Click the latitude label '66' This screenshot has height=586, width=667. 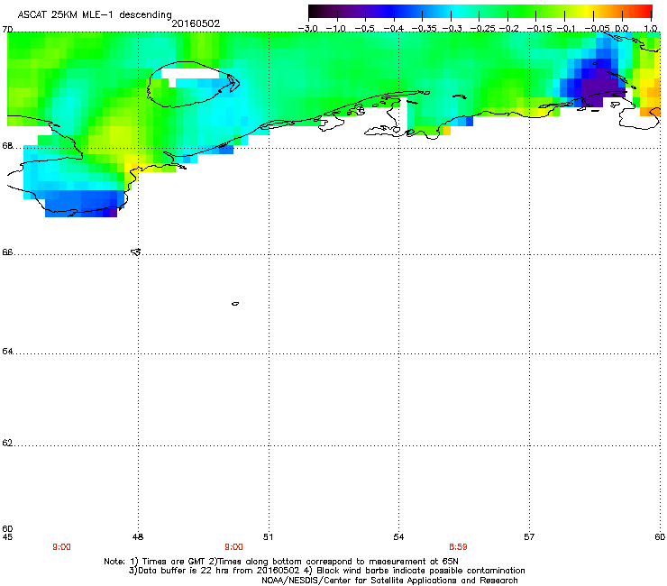(x=7, y=252)
